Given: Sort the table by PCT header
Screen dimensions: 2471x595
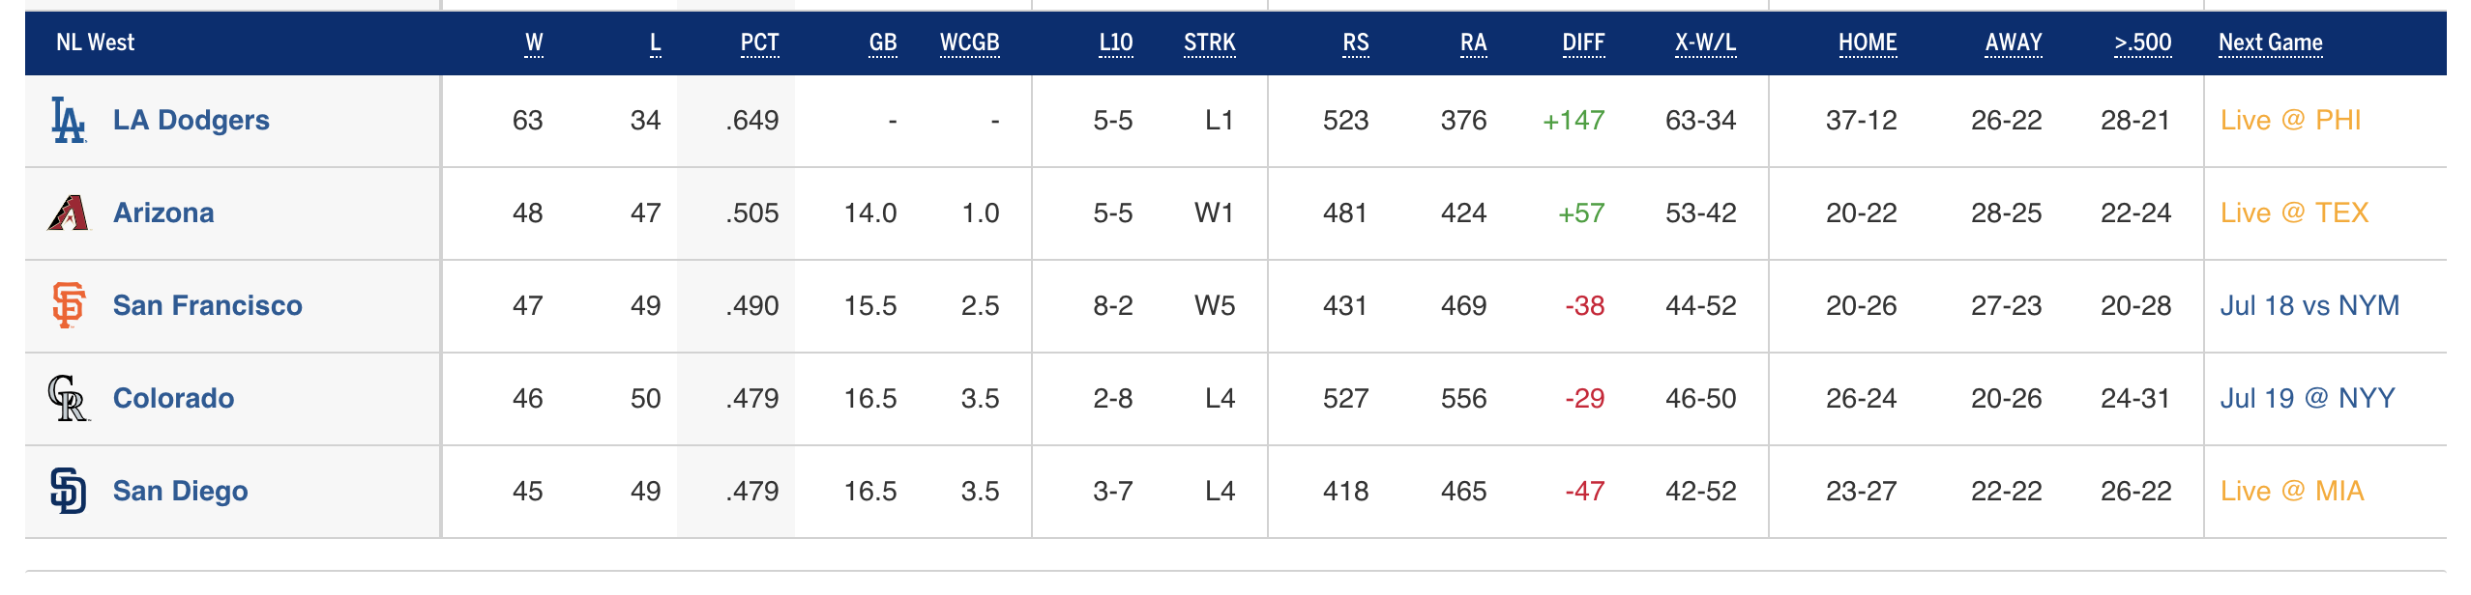Looking at the screenshot, I should coord(759,42).
